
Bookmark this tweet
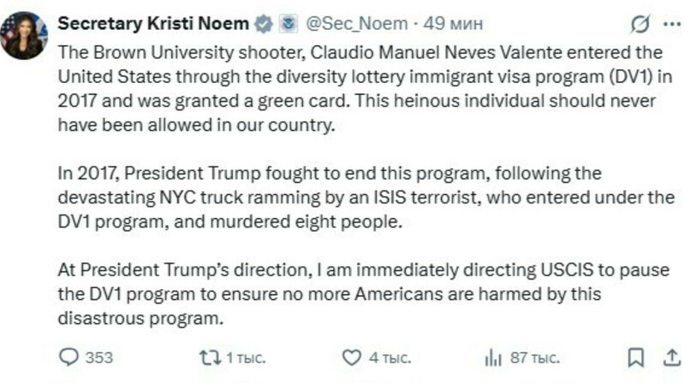(635, 356)
